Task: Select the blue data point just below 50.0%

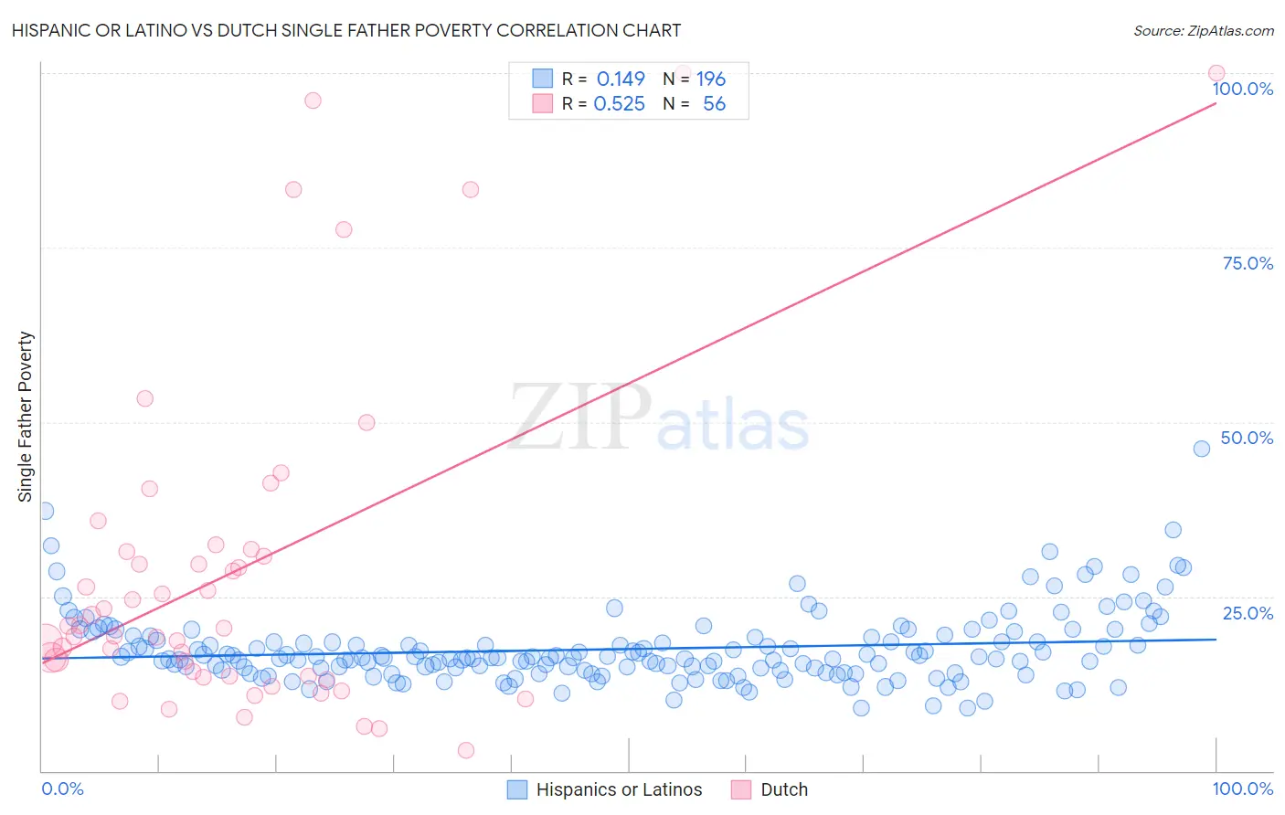Action: point(1201,449)
